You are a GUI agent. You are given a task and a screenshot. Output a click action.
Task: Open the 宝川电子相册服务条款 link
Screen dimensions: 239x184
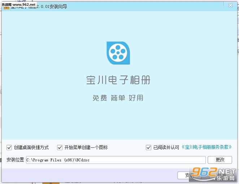coord(207,147)
